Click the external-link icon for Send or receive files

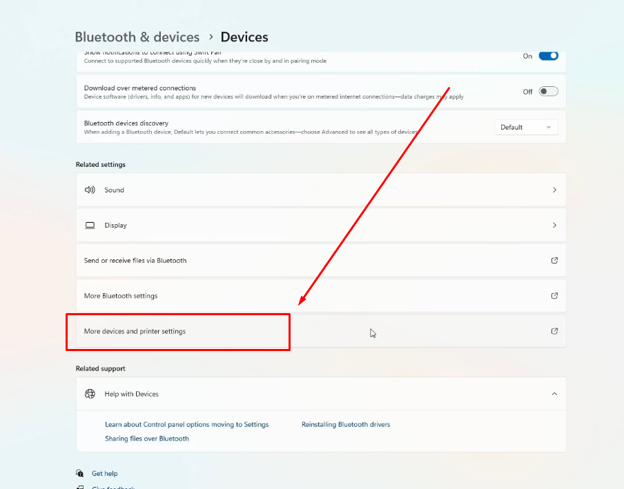pyautogui.click(x=554, y=261)
